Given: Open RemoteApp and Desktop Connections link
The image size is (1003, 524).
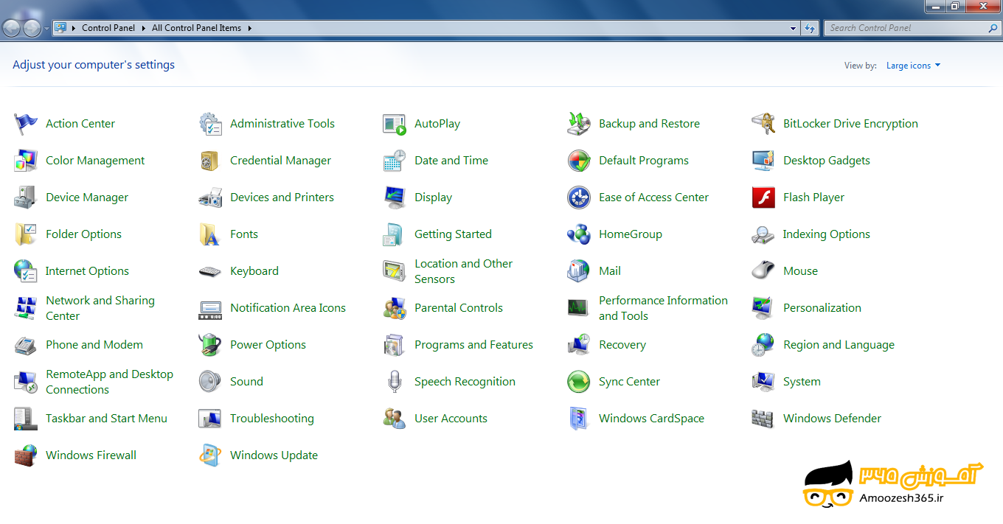Looking at the screenshot, I should point(109,382).
